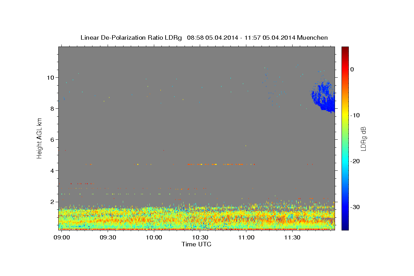The width and height of the screenshot is (414, 276).
Task: Click the 11:30 time tick label
Action: click(292, 238)
